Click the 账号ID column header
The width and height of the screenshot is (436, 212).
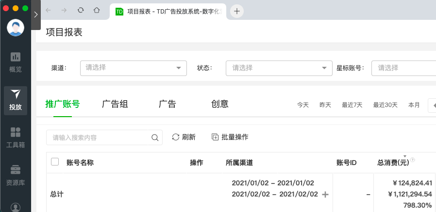click(x=347, y=163)
